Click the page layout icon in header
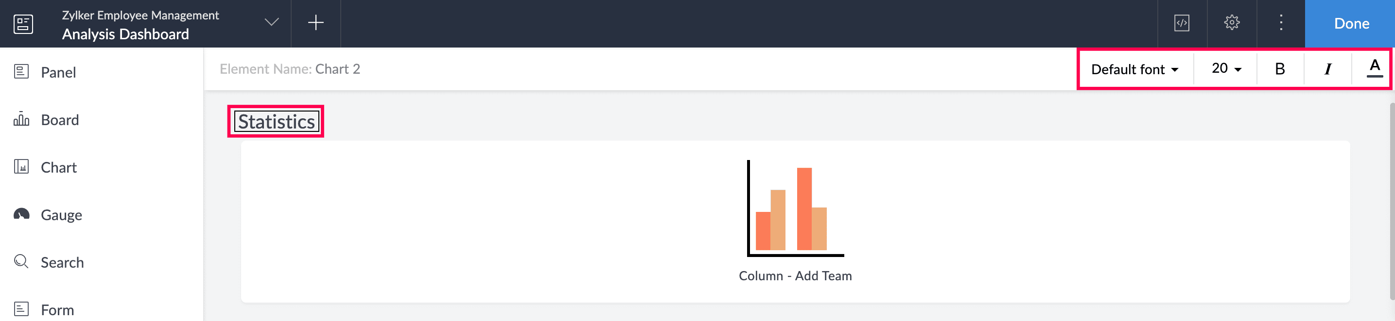Viewport: 1395px width, 321px height. (23, 24)
